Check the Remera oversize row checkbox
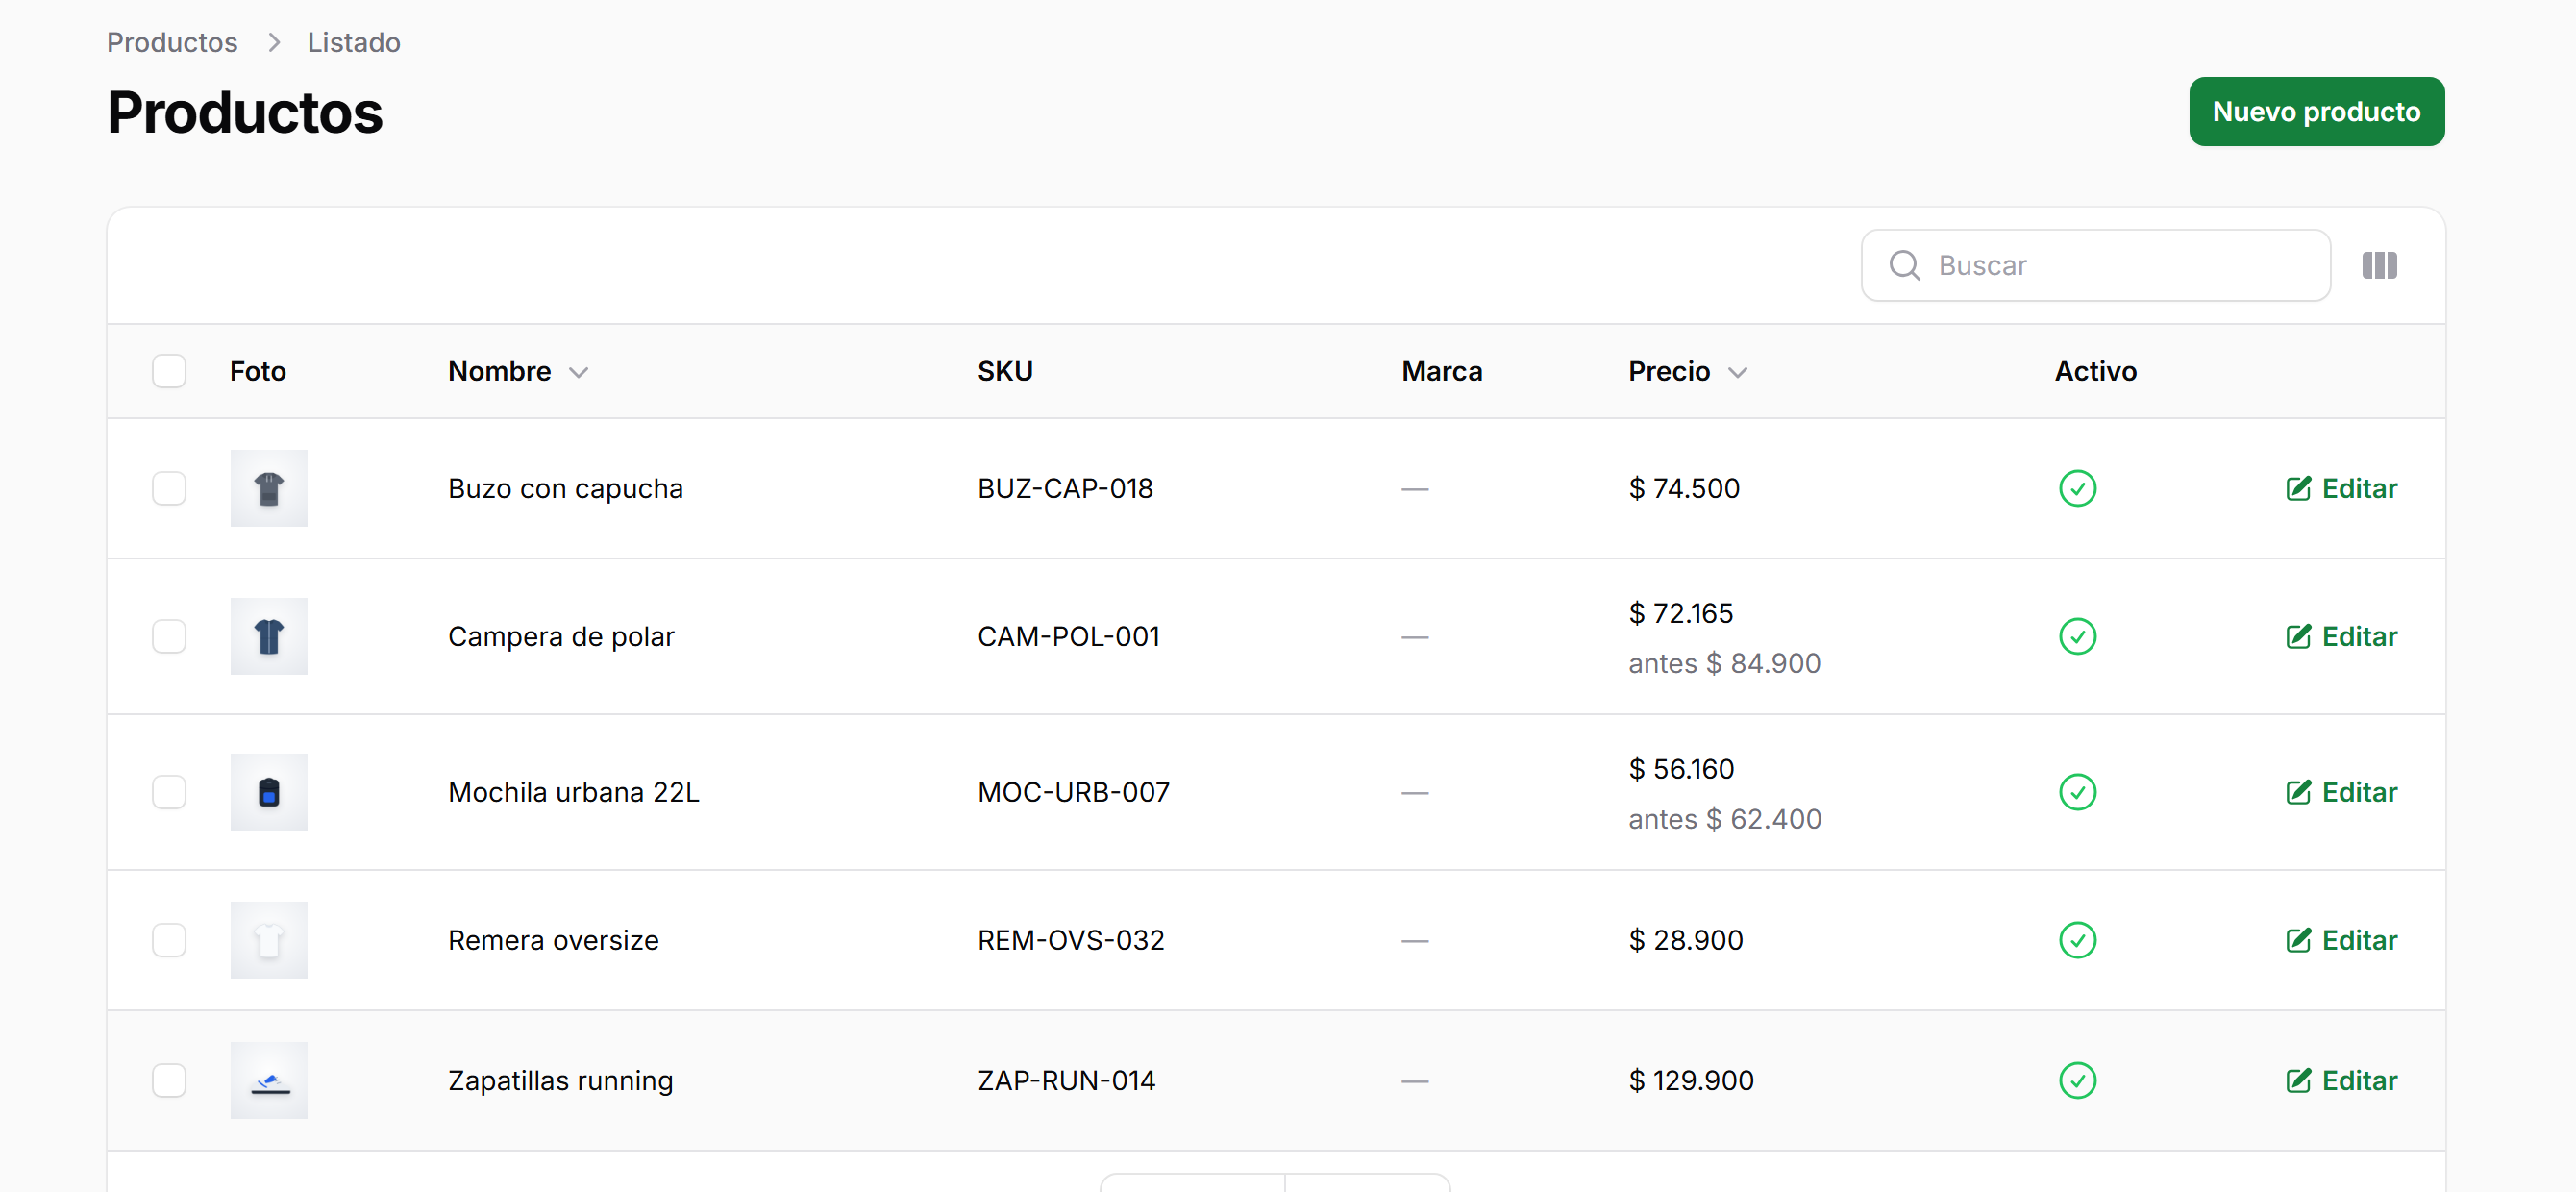Screen dimensions: 2576x1192 (169, 940)
